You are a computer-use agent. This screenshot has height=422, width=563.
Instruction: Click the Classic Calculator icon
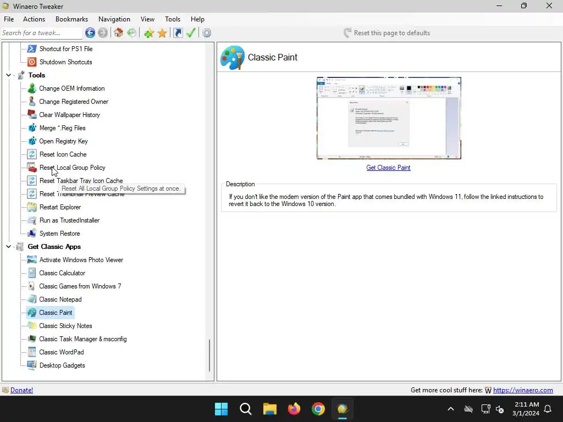[x=32, y=273]
